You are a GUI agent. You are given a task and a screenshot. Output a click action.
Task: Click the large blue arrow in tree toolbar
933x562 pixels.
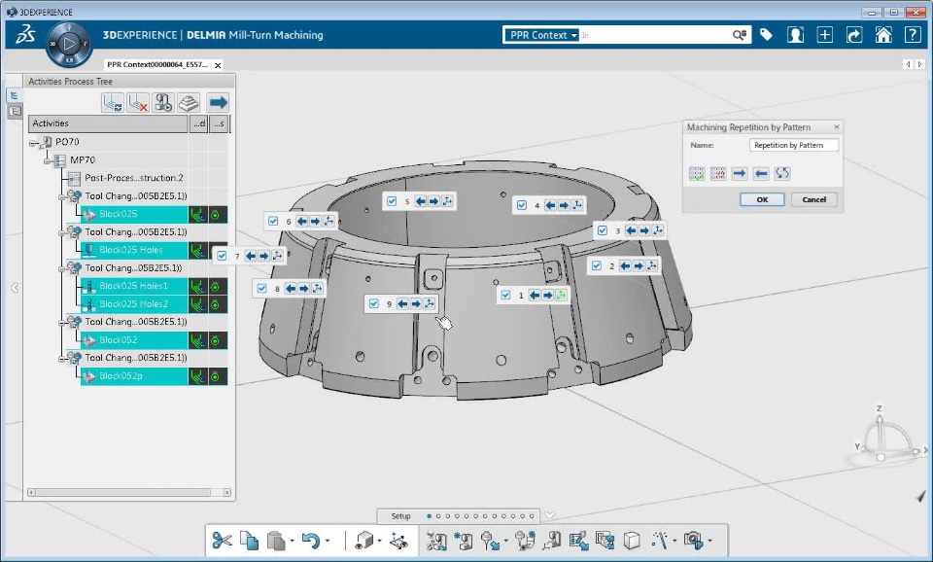pyautogui.click(x=218, y=102)
